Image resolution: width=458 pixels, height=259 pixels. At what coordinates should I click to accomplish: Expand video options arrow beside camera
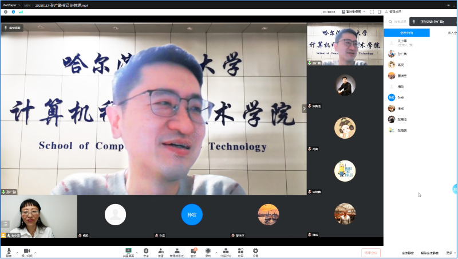35,252
